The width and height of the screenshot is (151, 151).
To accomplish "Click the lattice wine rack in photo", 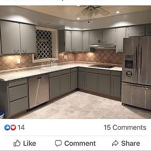I will (44, 44).
